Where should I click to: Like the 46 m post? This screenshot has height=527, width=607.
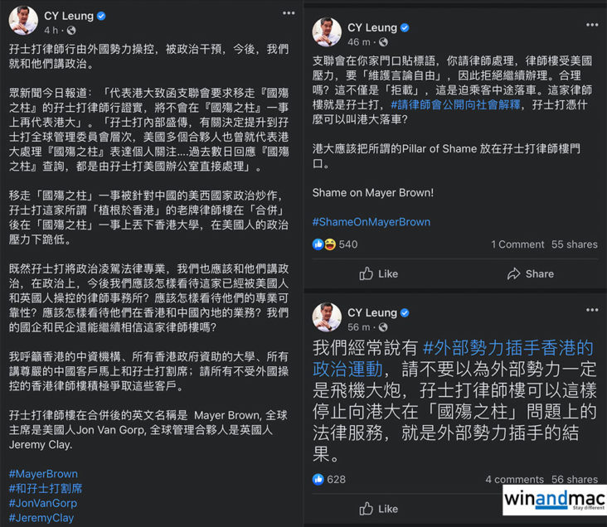[378, 274]
